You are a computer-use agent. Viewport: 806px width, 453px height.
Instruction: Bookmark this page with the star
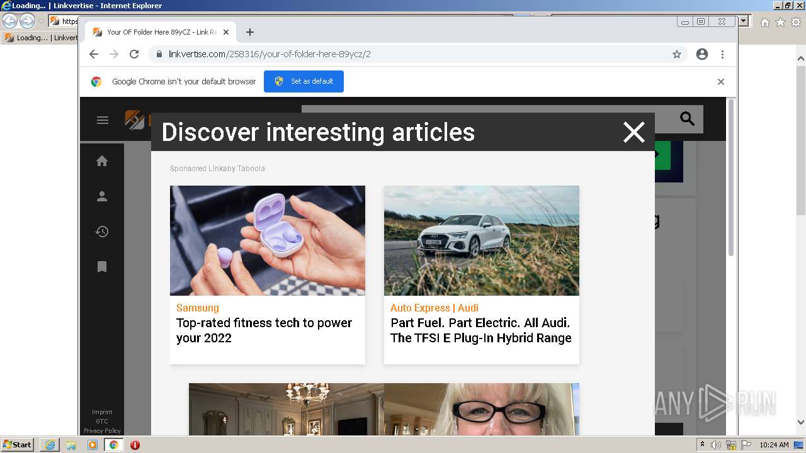[x=677, y=54]
